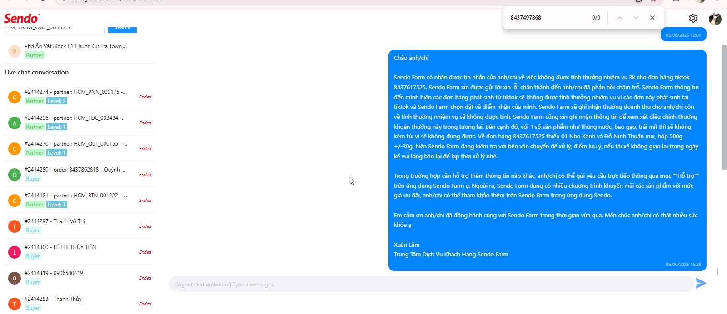Go to previous find result
Screen dimensions: 727x314
[x=620, y=18]
